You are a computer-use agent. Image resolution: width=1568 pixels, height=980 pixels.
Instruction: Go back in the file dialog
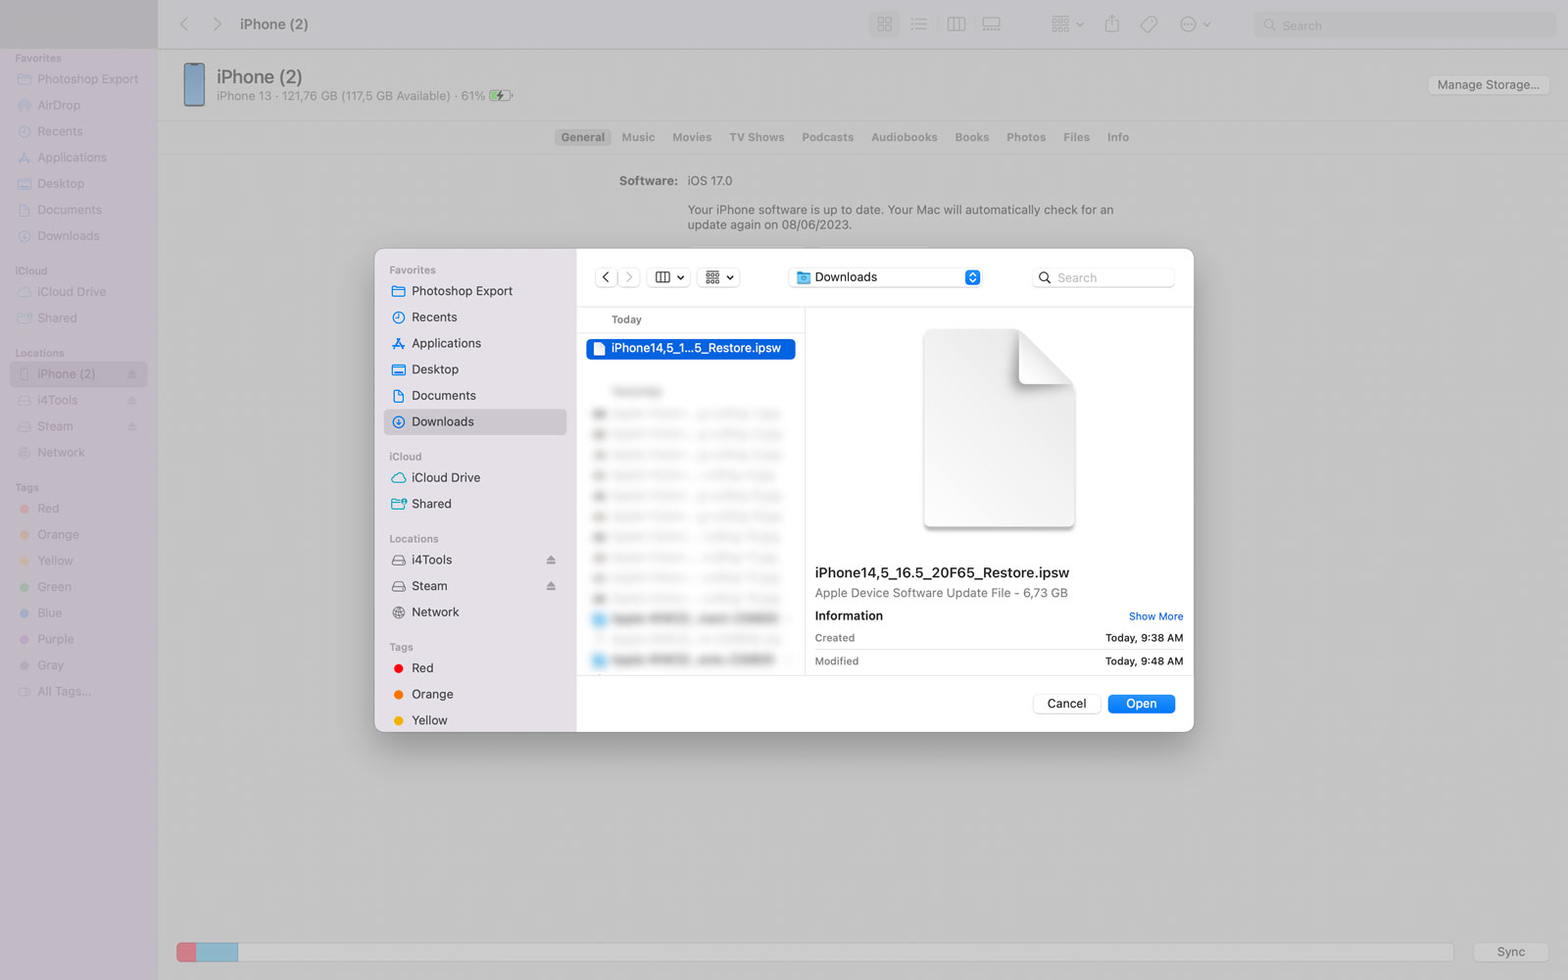click(x=606, y=277)
